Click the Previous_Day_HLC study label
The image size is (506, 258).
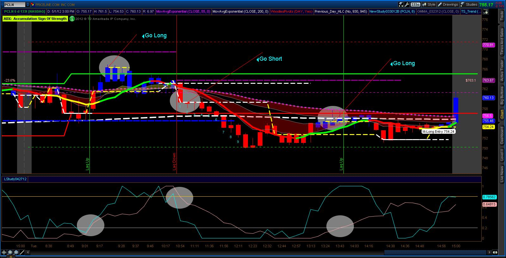341,12
